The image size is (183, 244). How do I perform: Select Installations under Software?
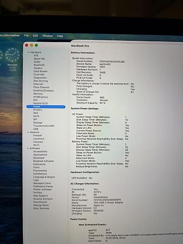pyautogui.click(x=40, y=174)
